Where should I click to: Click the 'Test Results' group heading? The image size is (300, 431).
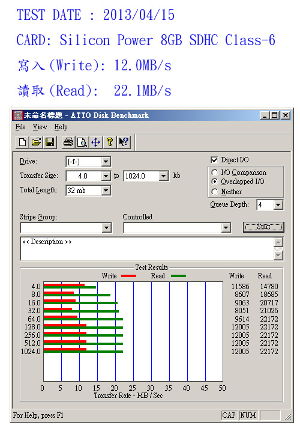click(152, 267)
